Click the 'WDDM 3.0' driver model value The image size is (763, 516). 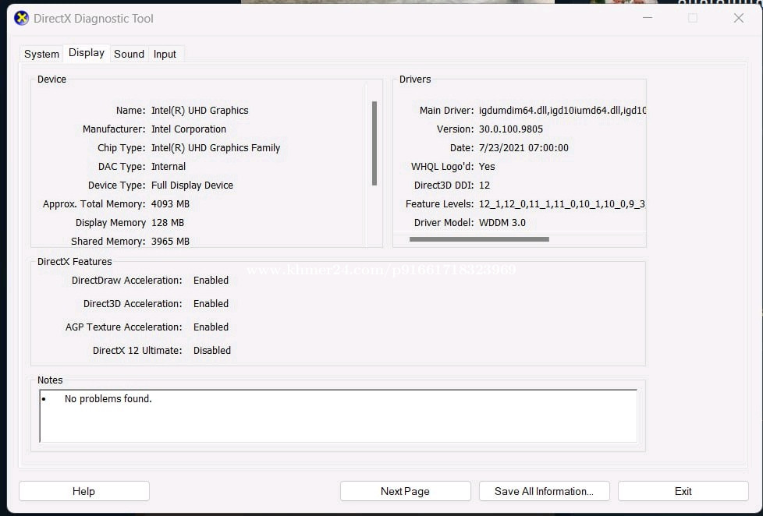502,223
